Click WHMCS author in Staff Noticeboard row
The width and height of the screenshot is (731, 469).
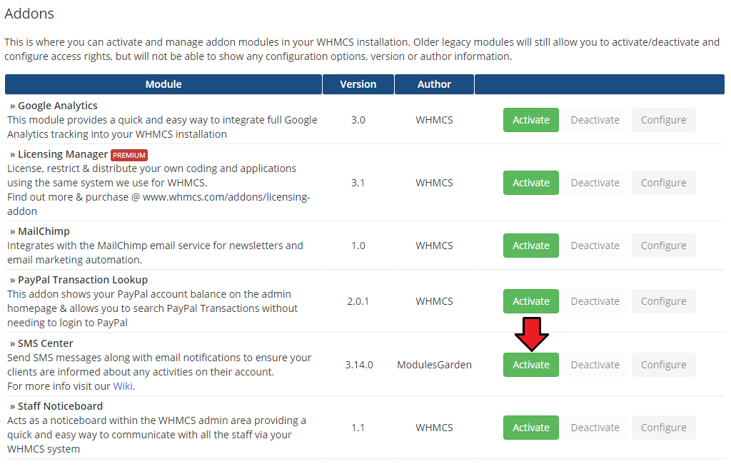point(434,428)
